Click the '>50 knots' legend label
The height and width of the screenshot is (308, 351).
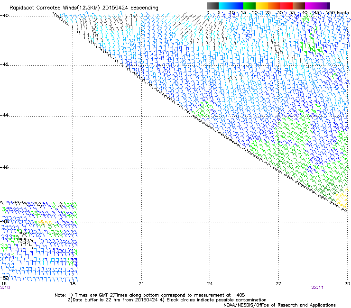pyautogui.click(x=337, y=12)
